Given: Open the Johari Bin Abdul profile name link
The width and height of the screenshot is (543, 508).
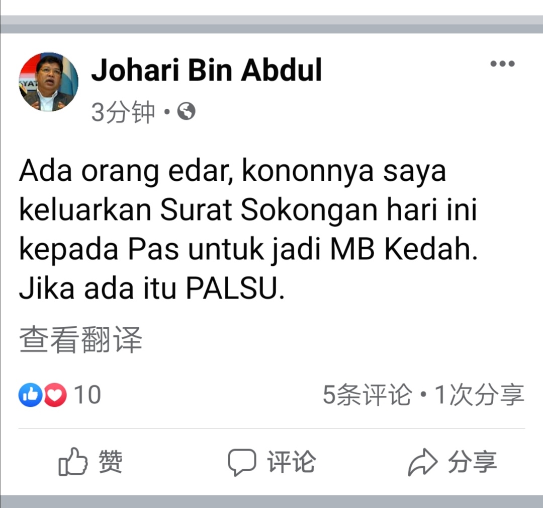Looking at the screenshot, I should [207, 70].
